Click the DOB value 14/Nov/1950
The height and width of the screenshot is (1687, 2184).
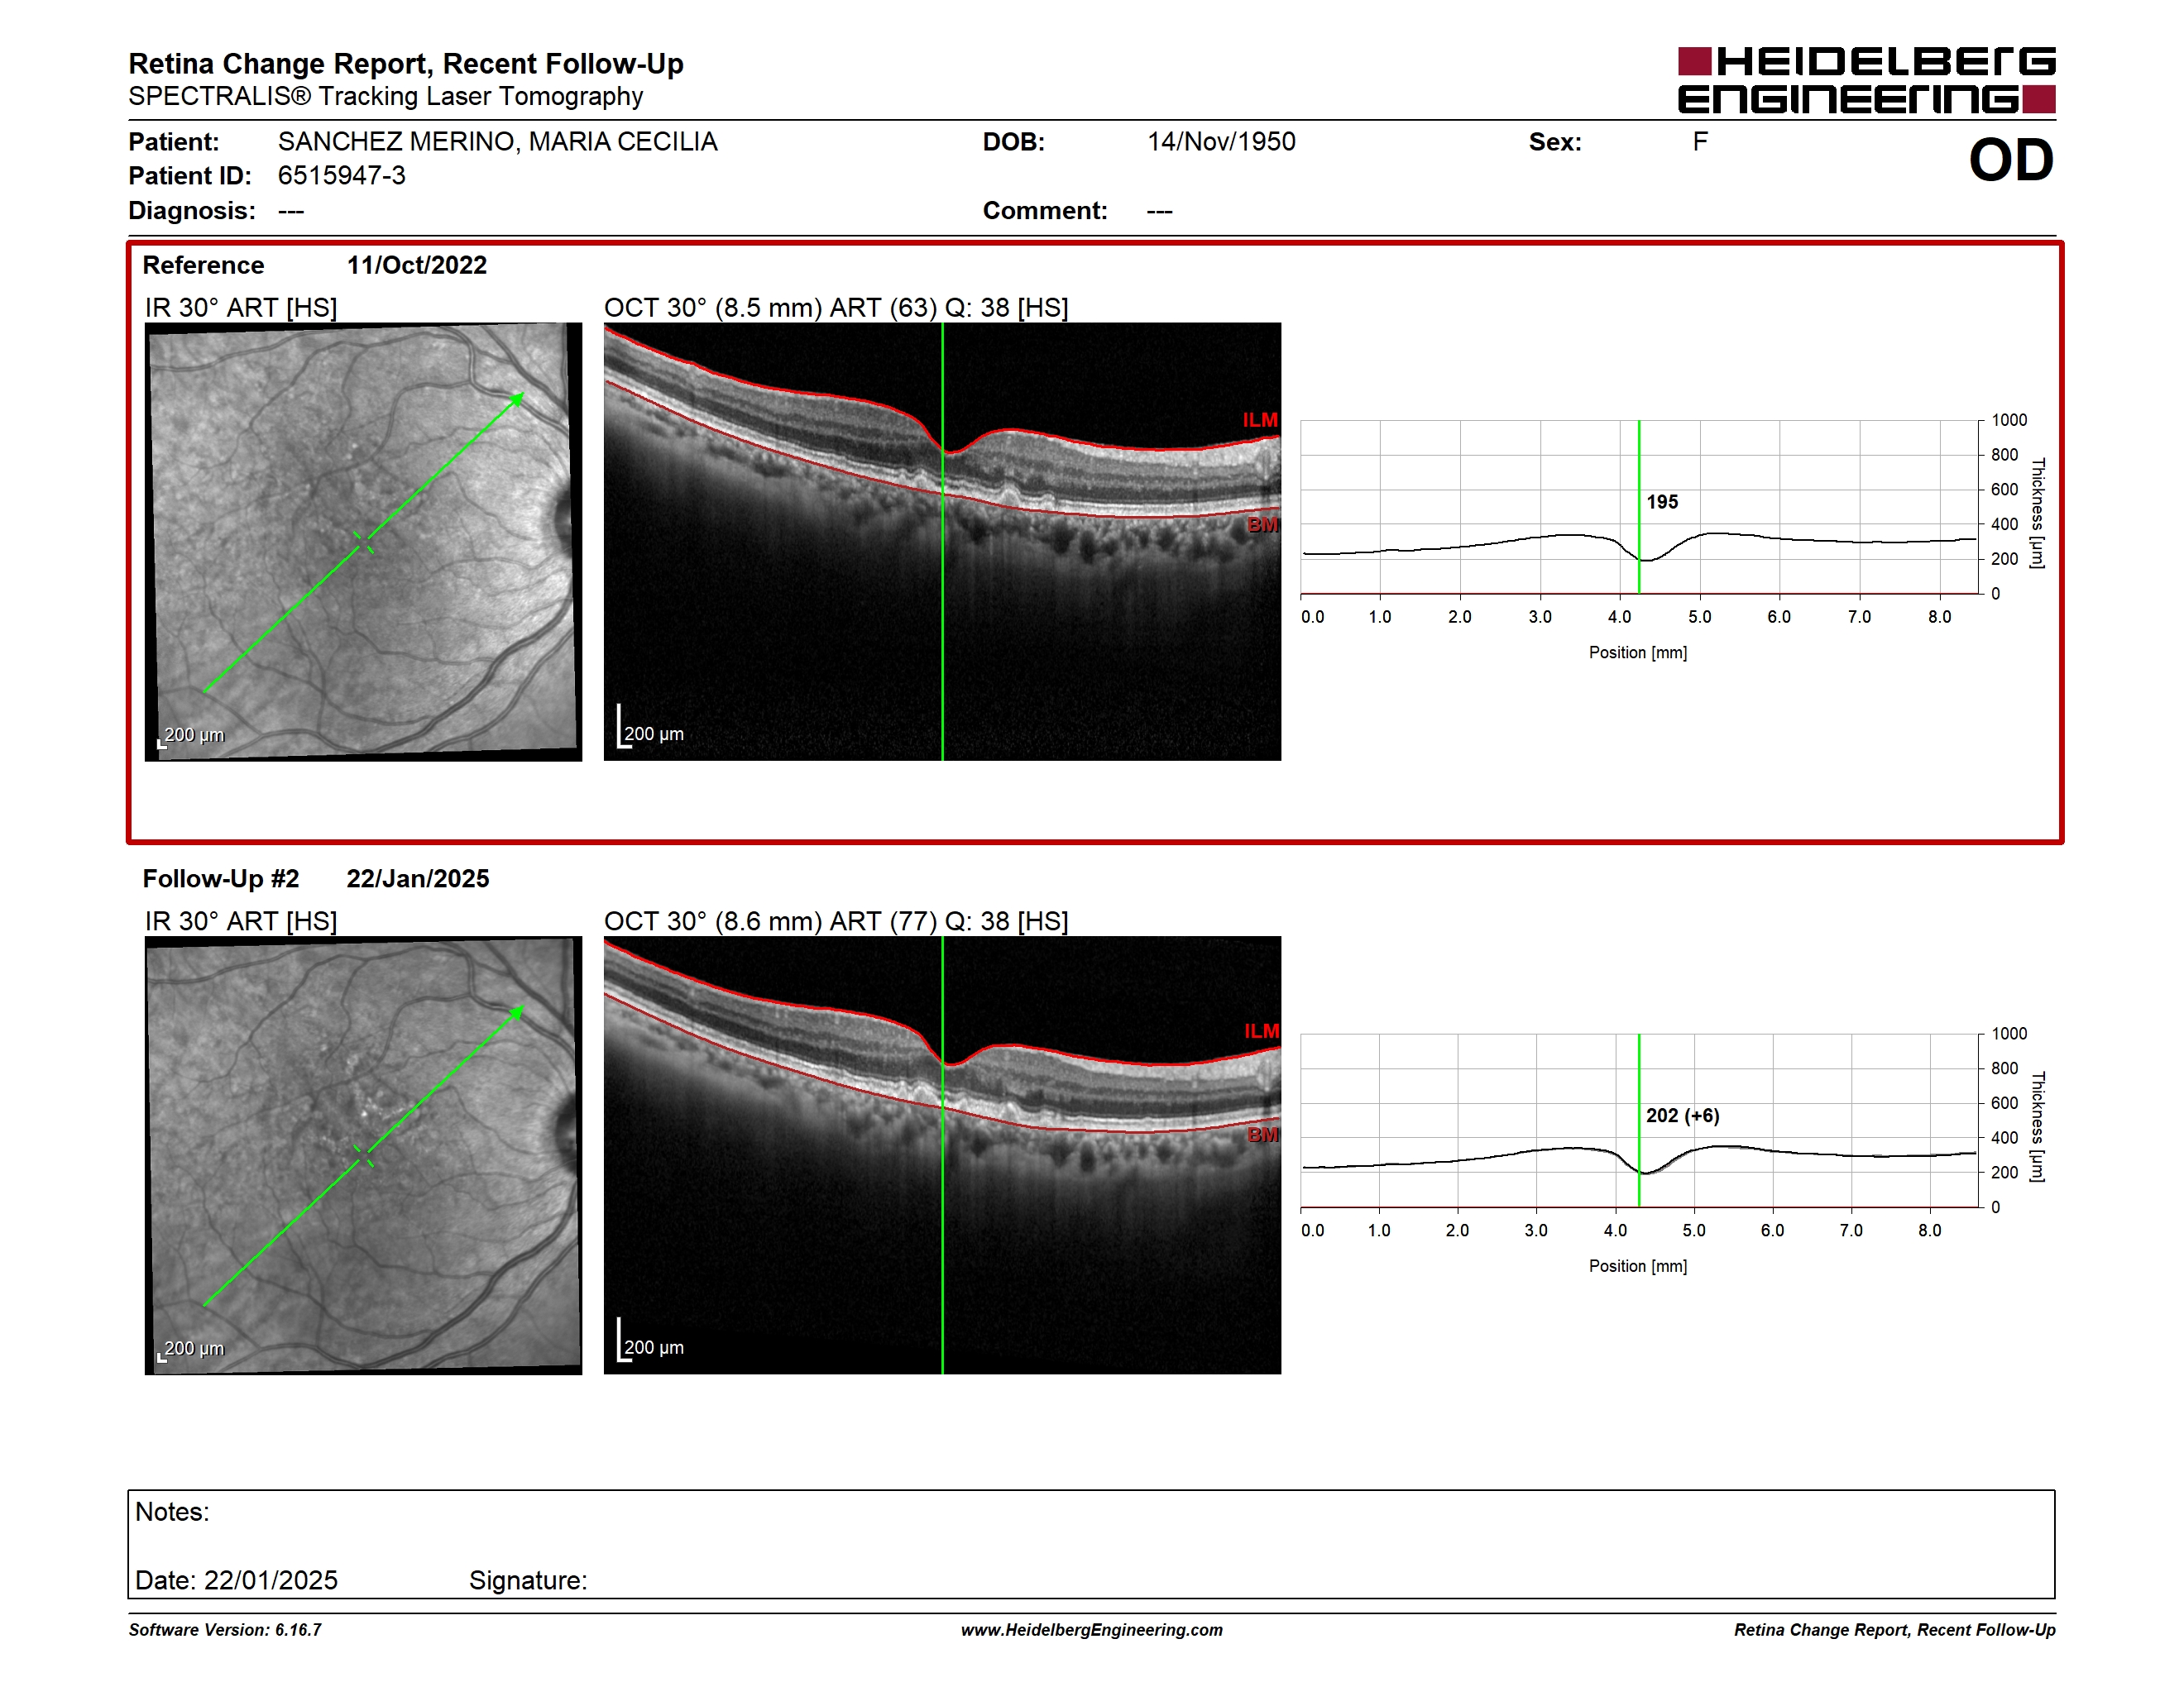pos(1221,142)
